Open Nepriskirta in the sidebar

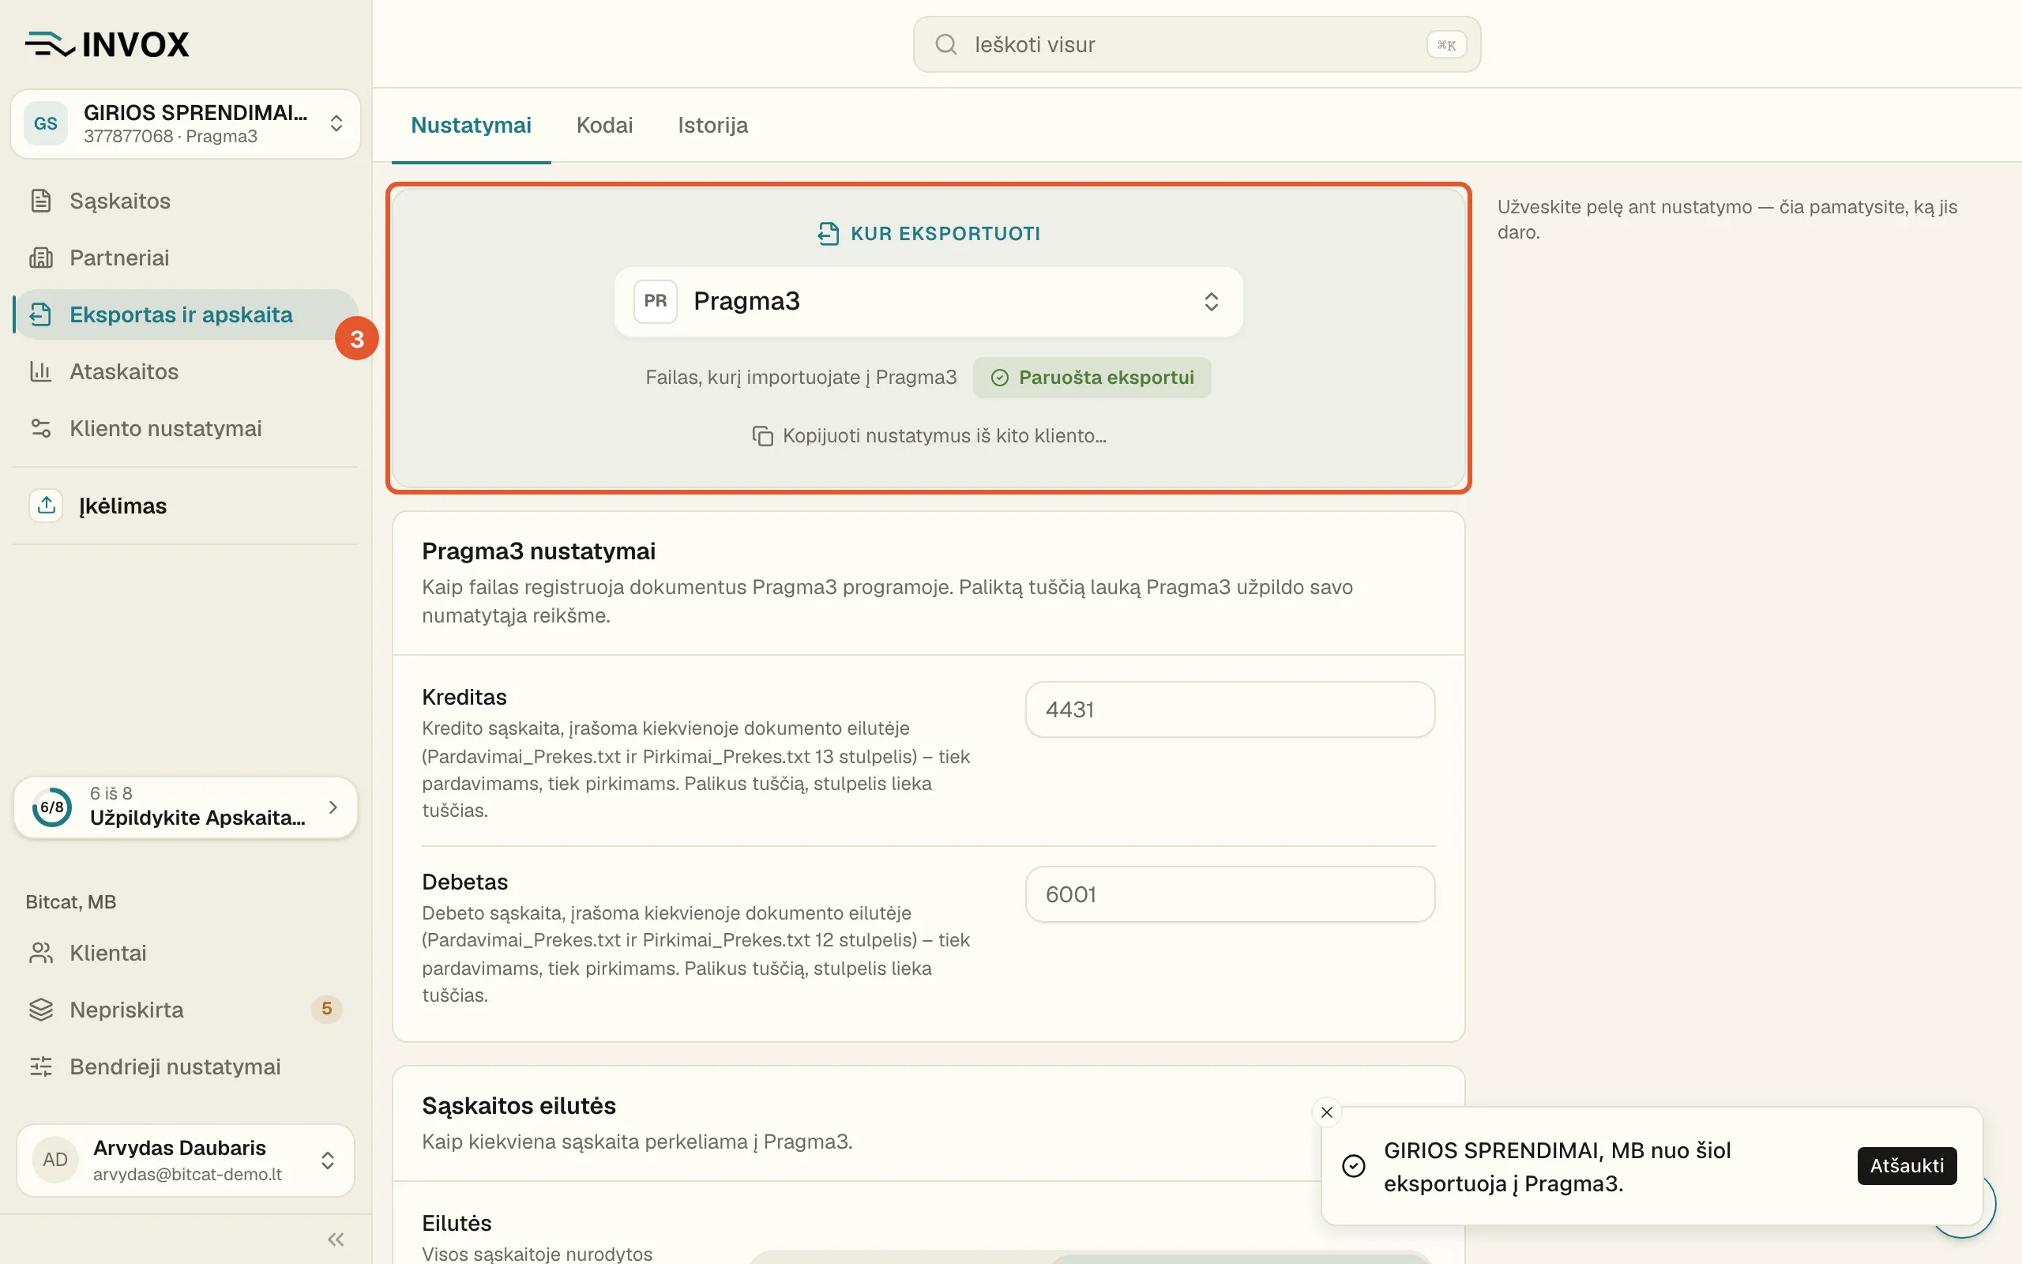186,1010
